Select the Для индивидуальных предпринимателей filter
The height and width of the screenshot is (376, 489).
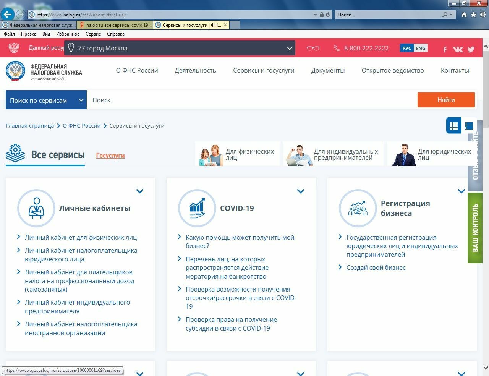[x=334, y=154]
